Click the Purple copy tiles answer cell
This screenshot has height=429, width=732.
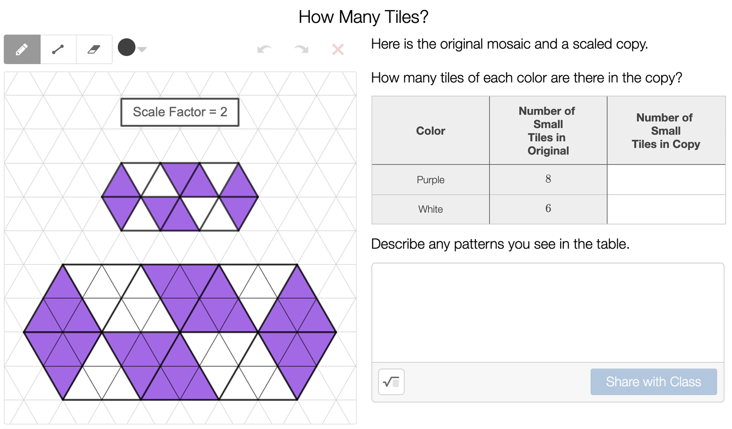point(666,180)
